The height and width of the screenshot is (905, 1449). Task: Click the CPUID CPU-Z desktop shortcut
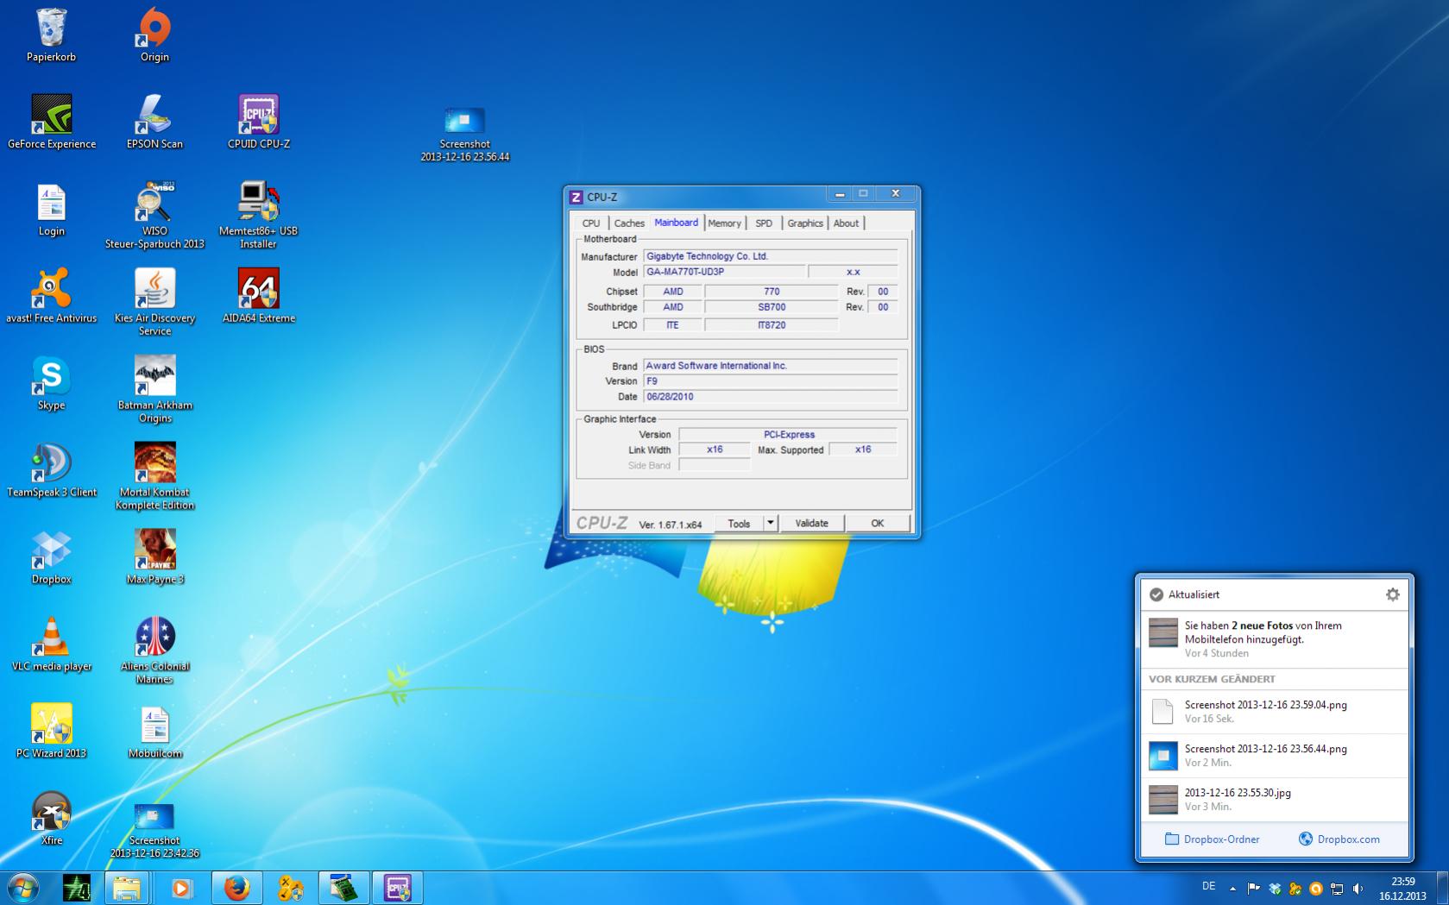point(259,122)
